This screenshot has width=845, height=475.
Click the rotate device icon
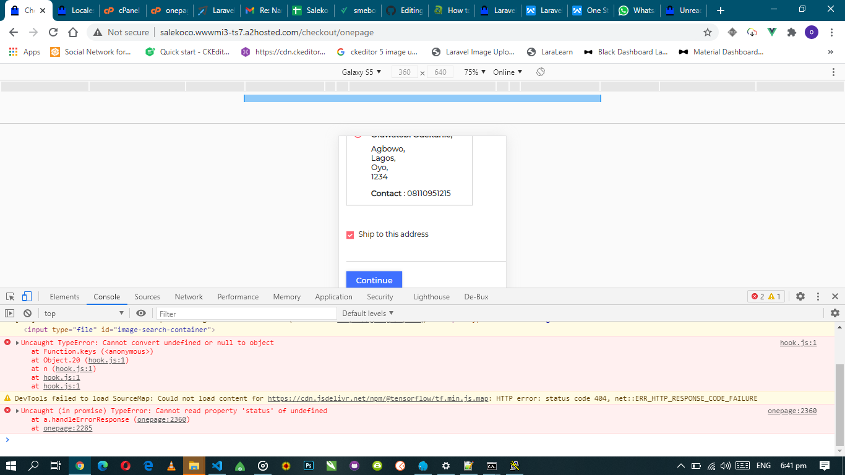coord(541,72)
